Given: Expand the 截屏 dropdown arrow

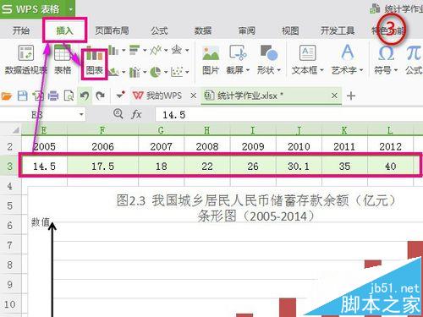Looking at the screenshot, I should tap(248, 70).
